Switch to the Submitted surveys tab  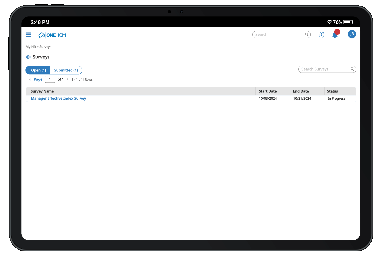66,70
